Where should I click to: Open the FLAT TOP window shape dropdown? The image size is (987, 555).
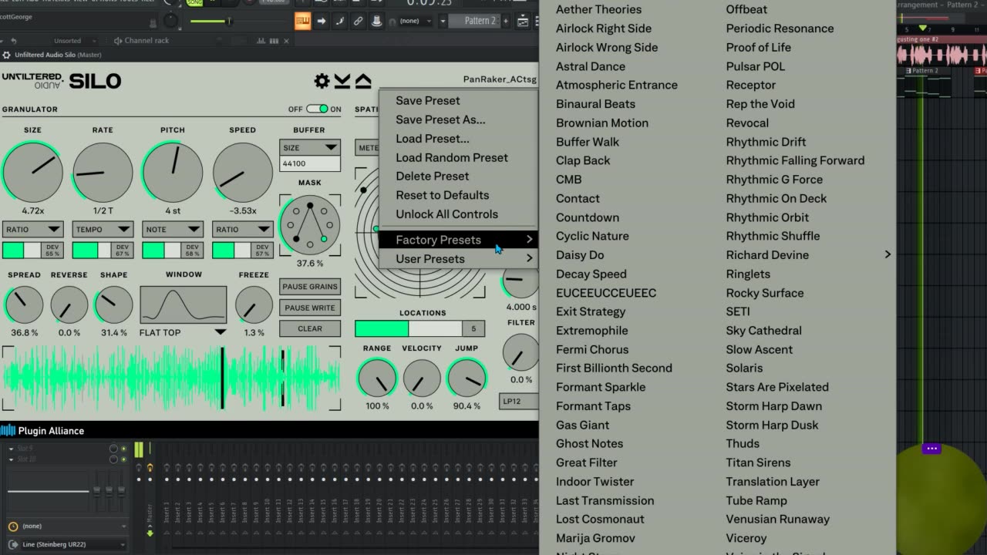(183, 333)
